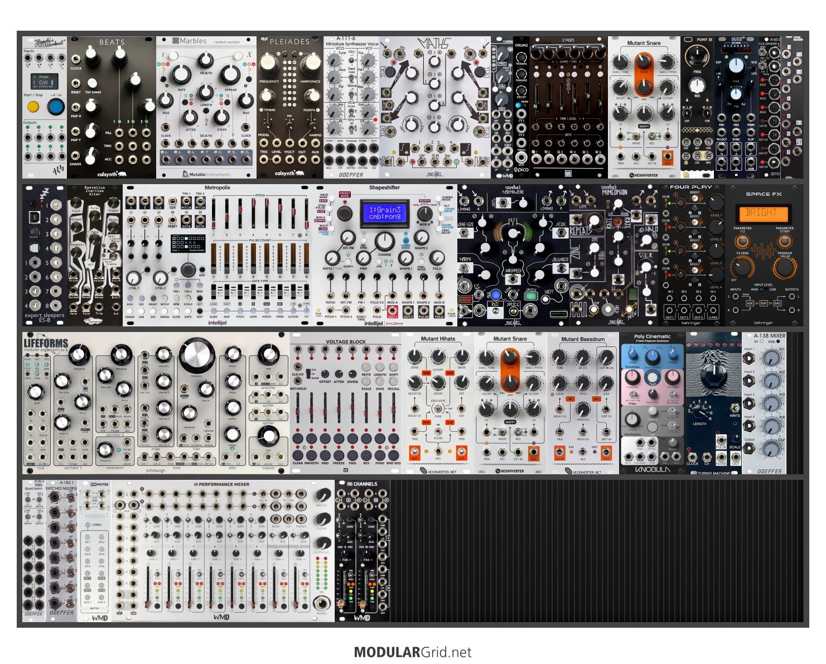The height and width of the screenshot is (664, 826).
Task: Click the Metropolix RUN button
Action: [130, 299]
